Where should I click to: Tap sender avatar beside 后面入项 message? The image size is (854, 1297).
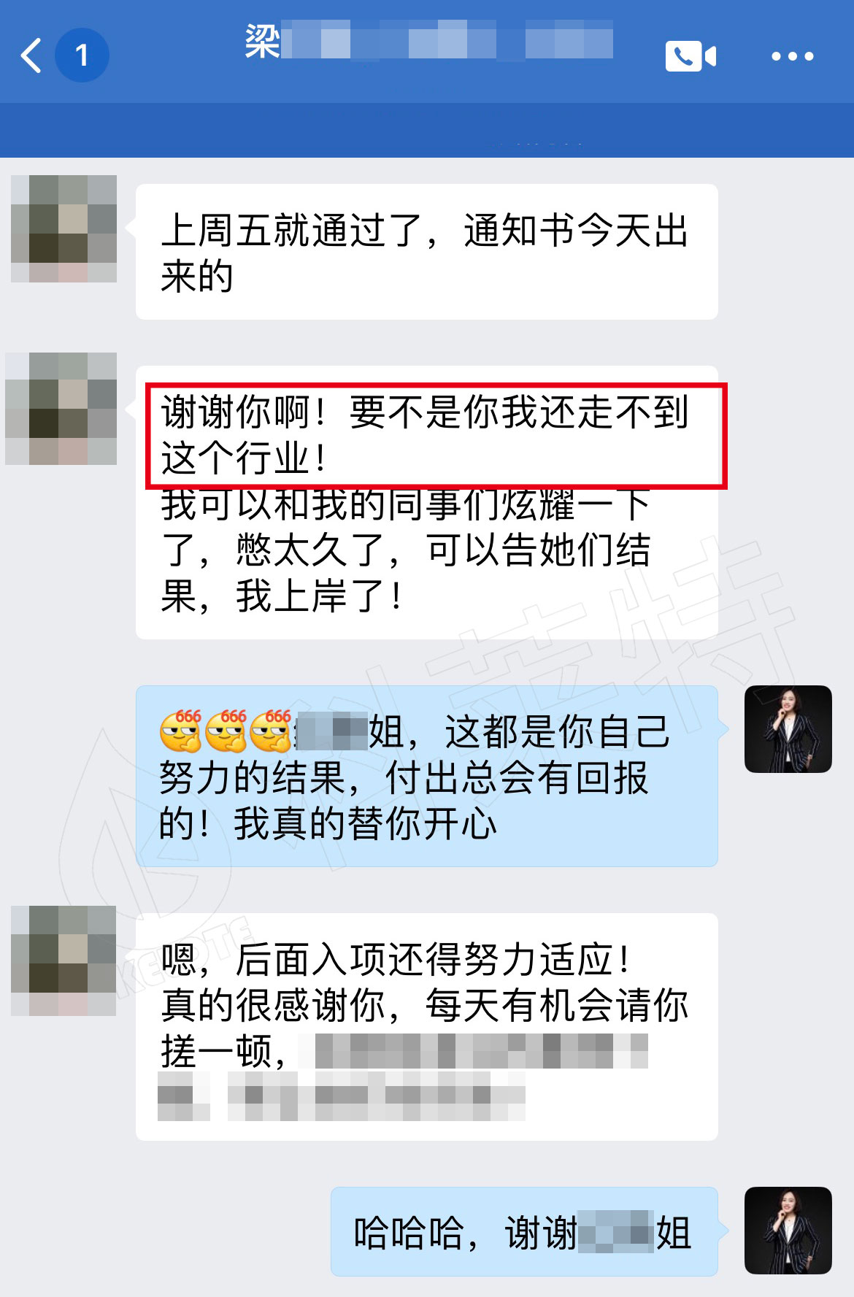coord(64,961)
